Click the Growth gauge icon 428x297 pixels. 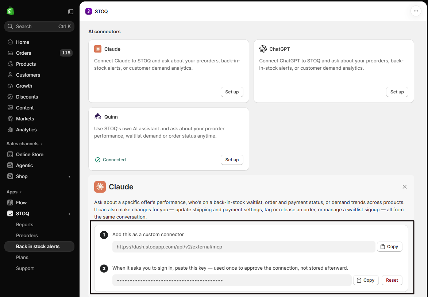(x=10, y=86)
